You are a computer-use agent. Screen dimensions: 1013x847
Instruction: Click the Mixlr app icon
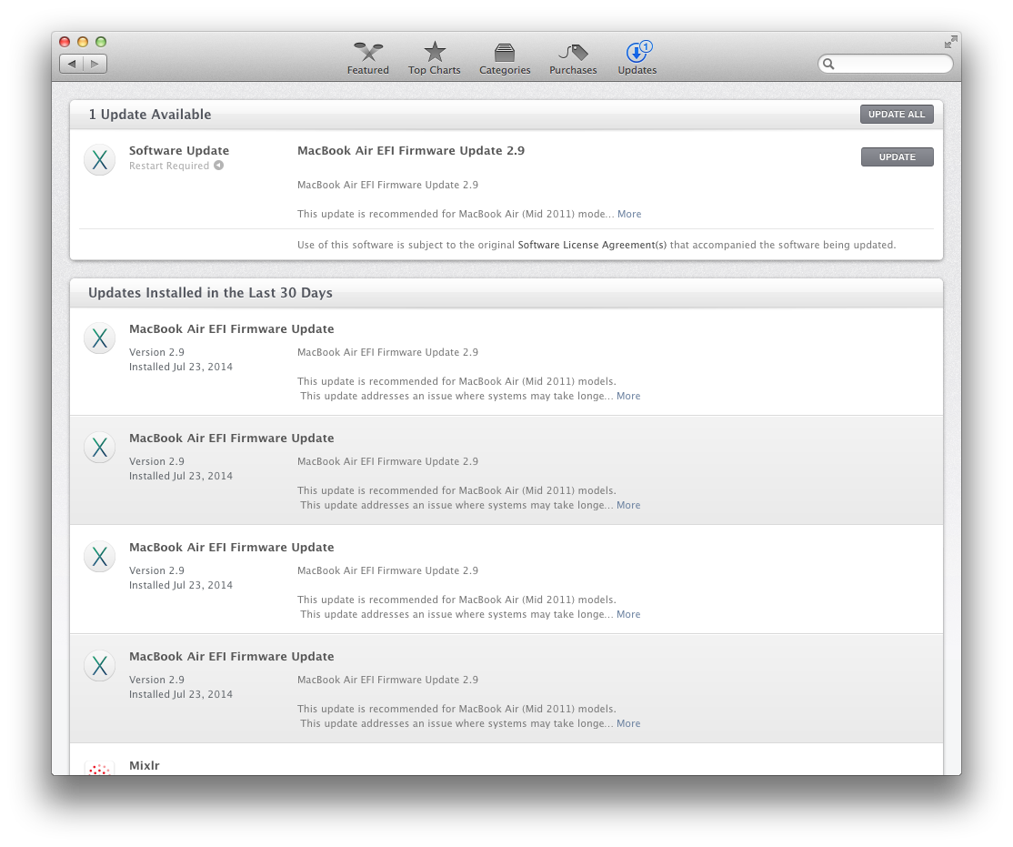tap(99, 768)
